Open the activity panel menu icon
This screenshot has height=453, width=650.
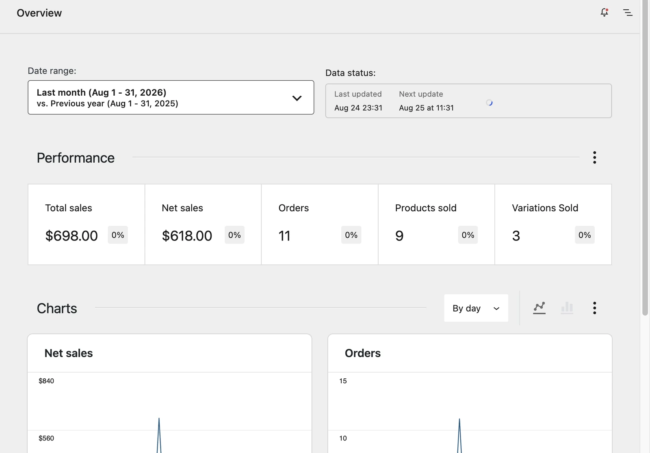click(x=628, y=13)
